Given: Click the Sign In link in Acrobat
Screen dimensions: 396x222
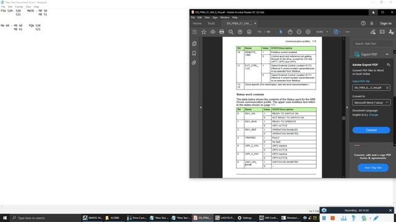Looking at the screenshot, I should tap(386, 23).
